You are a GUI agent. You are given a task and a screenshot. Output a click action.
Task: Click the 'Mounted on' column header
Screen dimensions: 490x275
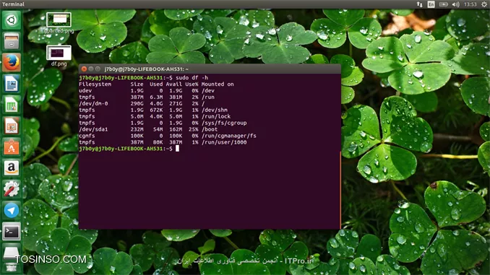tap(218, 84)
